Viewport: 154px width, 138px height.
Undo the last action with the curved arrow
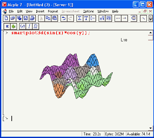pos(64,18)
